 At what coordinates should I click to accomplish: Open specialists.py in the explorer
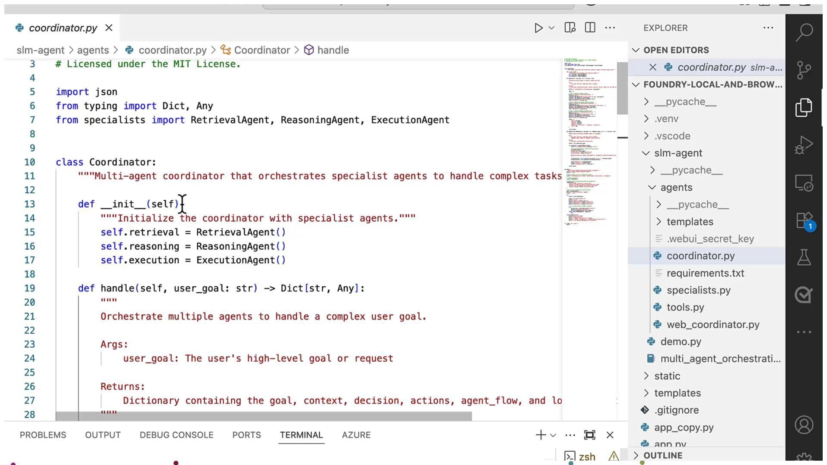[698, 290]
